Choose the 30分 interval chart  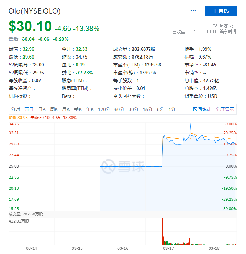(133, 109)
